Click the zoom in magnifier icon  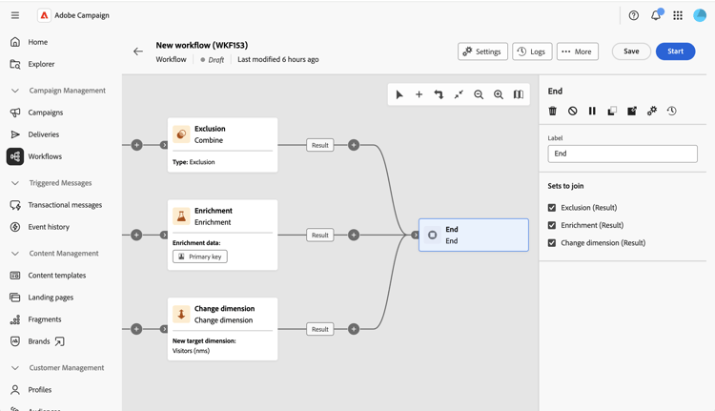[499, 94]
